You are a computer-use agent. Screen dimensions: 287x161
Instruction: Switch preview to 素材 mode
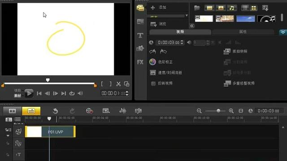pyautogui.click(x=17, y=95)
